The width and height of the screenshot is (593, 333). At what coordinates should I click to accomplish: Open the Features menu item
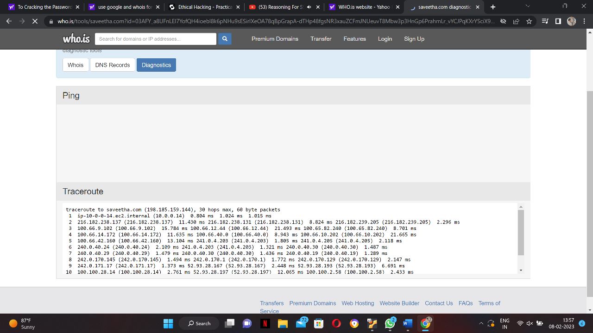(354, 39)
